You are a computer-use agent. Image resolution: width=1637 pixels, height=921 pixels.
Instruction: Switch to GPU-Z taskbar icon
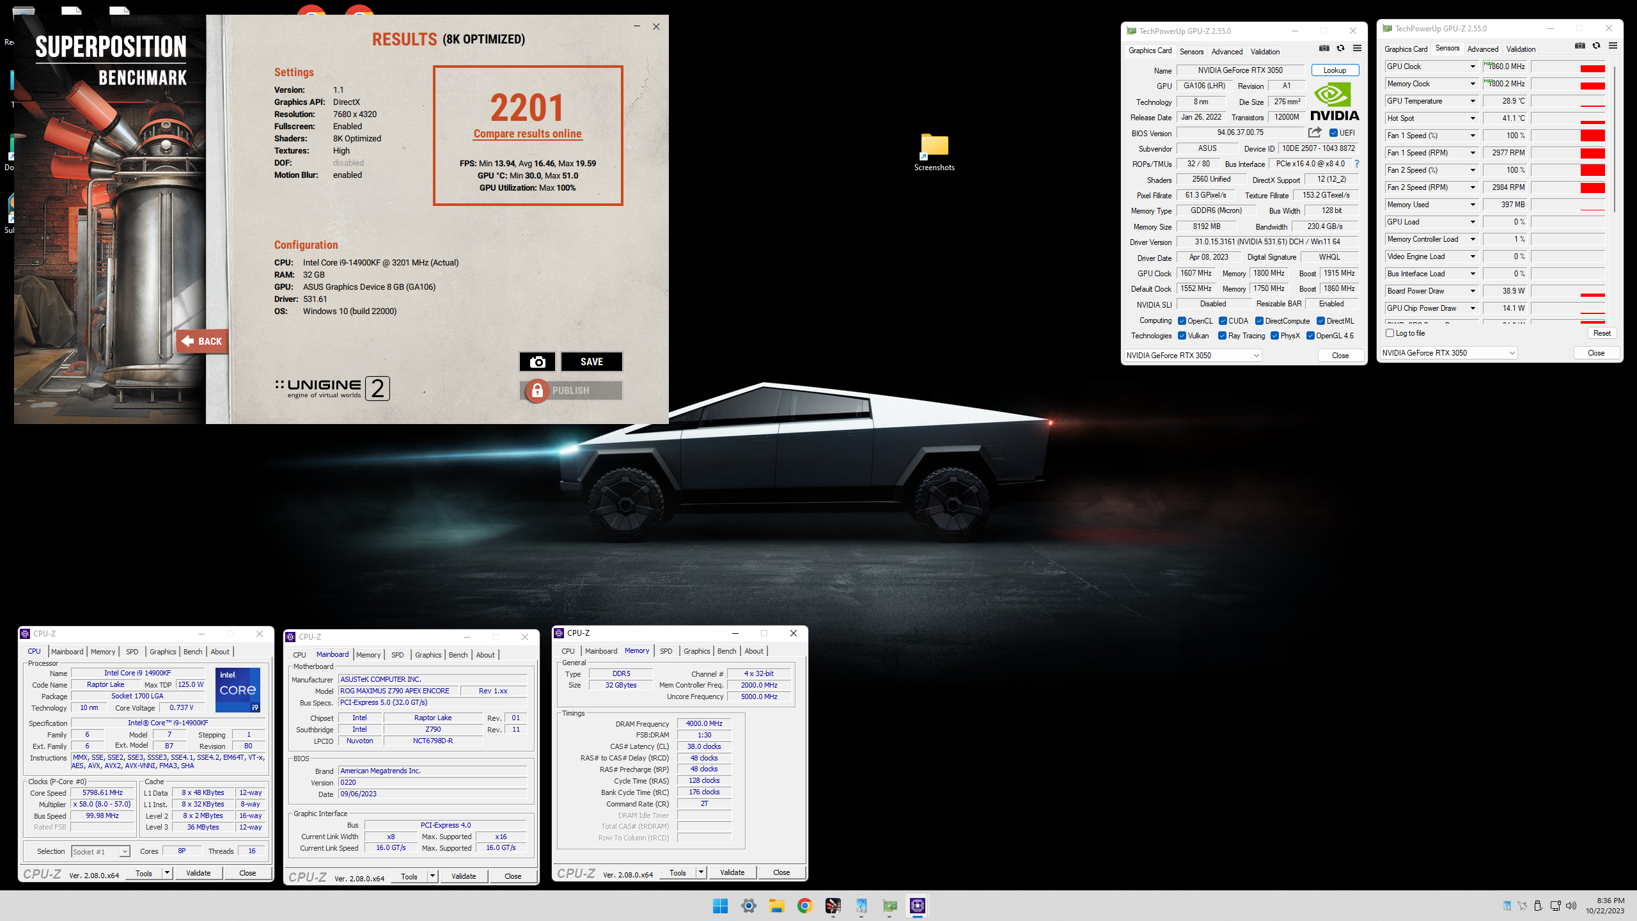pyautogui.click(x=889, y=906)
